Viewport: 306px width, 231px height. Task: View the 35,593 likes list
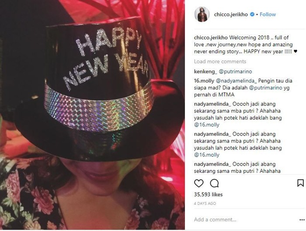tap(208, 194)
